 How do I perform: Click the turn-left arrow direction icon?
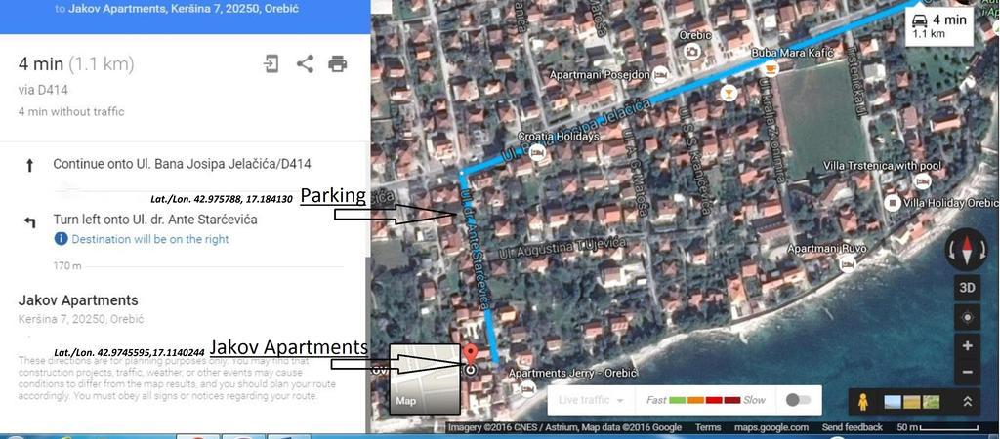pos(29,221)
